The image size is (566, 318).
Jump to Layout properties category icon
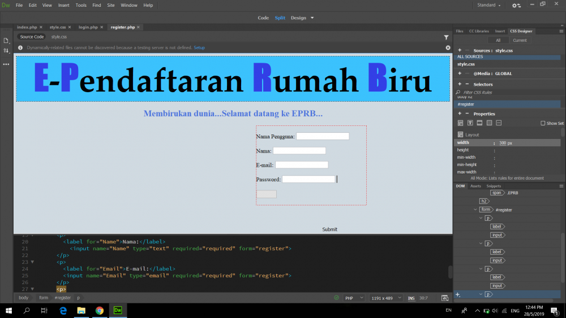[460, 123]
